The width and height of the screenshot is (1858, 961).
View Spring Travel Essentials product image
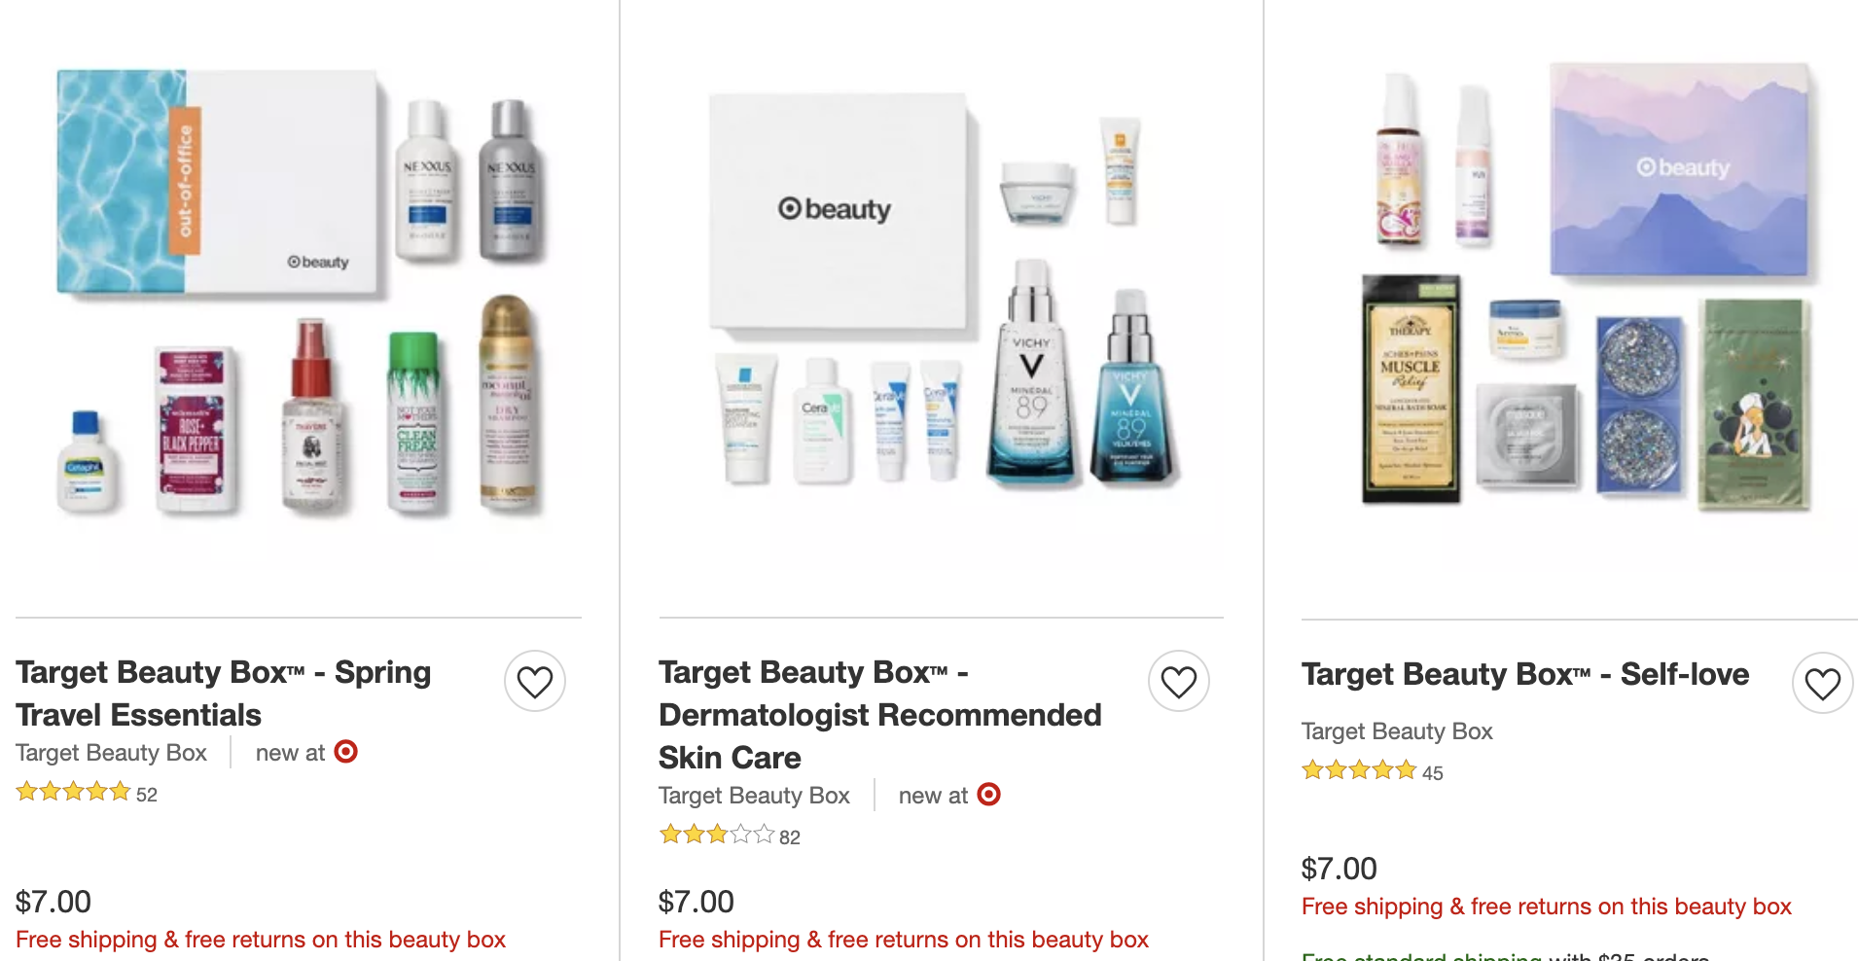coord(299,292)
